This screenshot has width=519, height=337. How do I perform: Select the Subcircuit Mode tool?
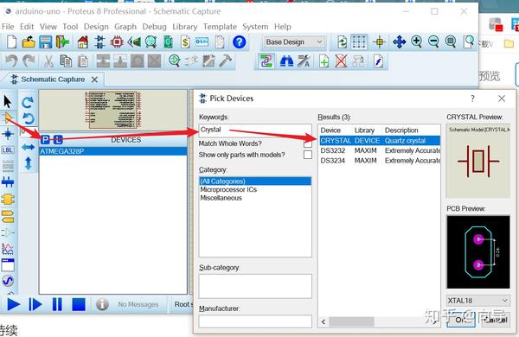pyautogui.click(x=8, y=199)
